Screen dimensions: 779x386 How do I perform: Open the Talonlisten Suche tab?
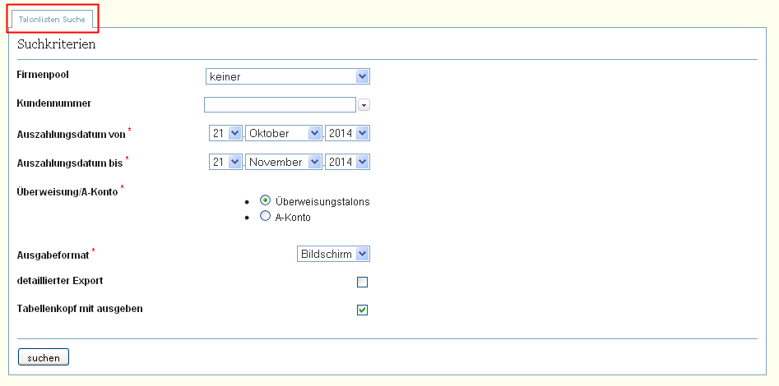pos(52,20)
